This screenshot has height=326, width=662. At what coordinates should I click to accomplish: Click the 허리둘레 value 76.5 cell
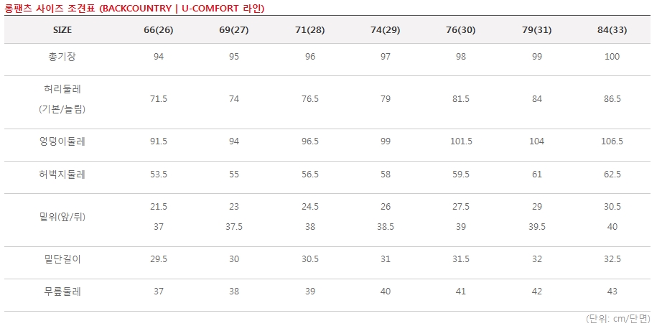(310, 99)
